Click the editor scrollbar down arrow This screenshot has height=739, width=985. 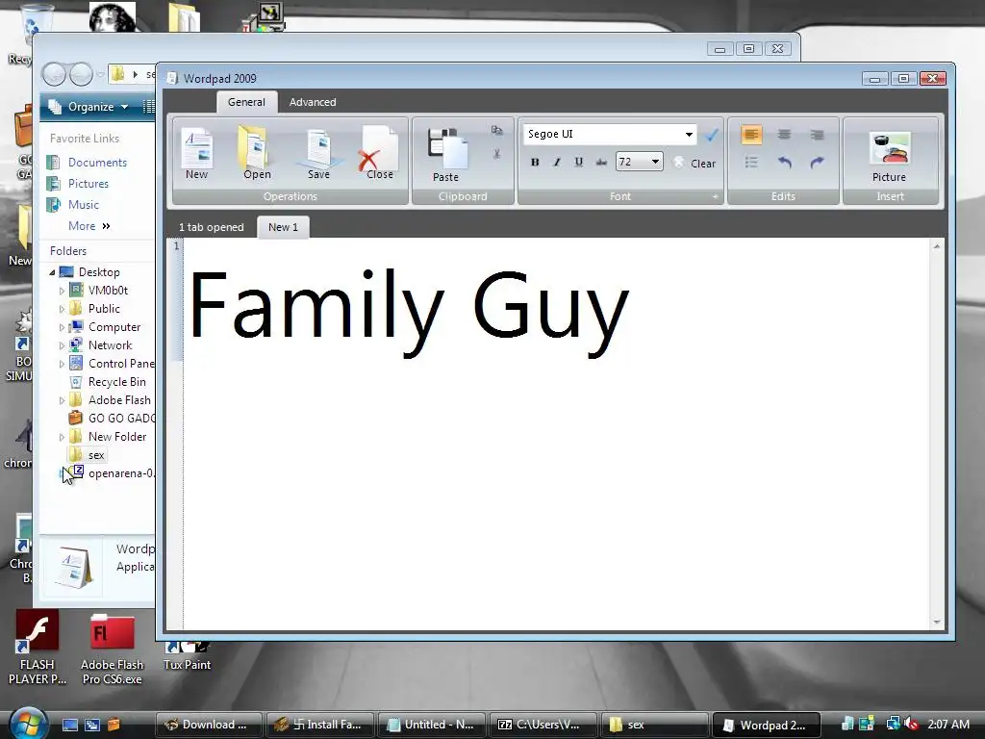point(937,622)
